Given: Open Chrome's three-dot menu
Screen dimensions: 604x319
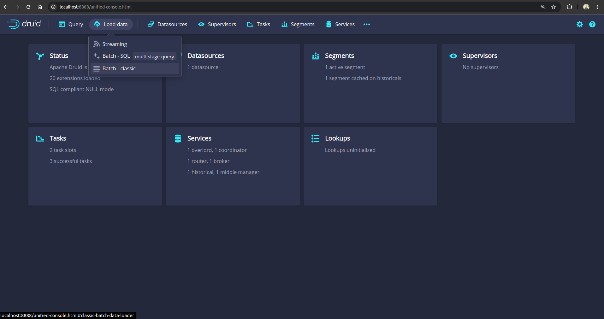Looking at the screenshot, I should [x=597, y=7].
